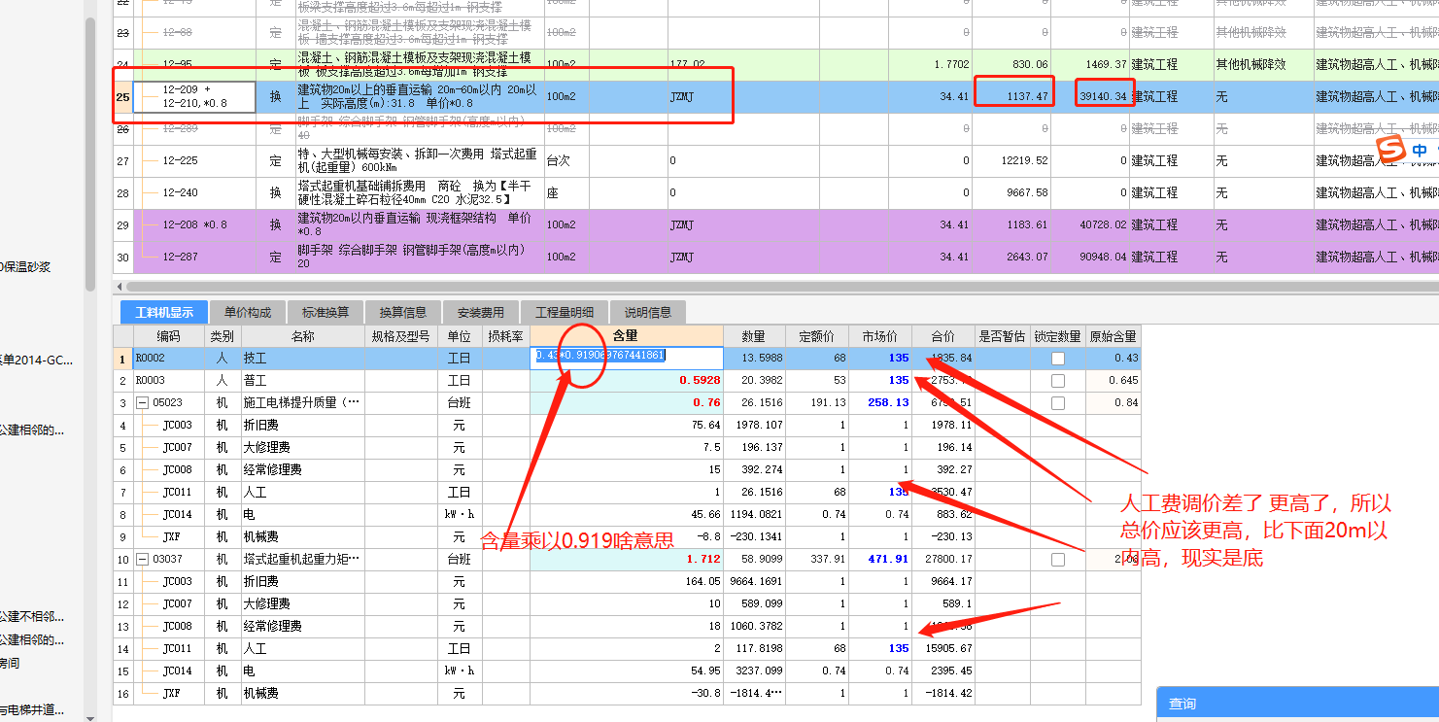Screen dimensions: 1439x722
Task: Select row 24 code 12-95
Action: [x=194, y=64]
